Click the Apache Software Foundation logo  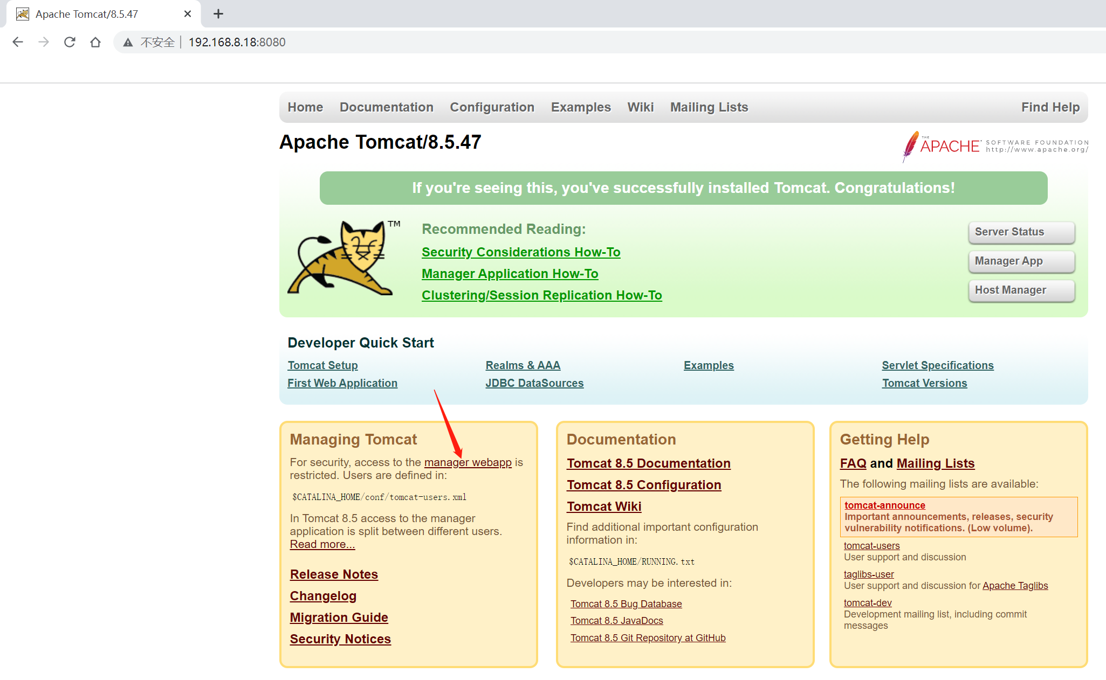click(x=995, y=146)
